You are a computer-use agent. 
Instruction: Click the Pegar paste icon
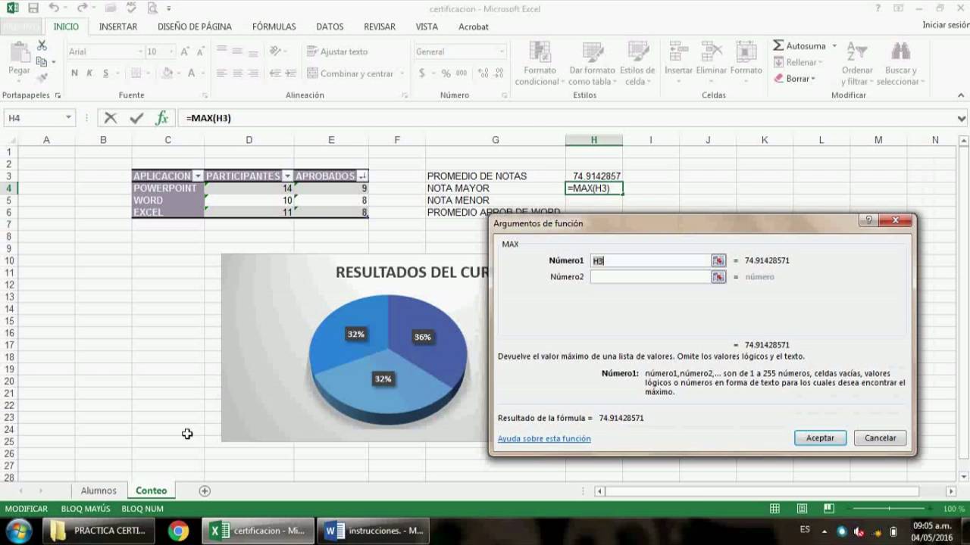coord(19,58)
